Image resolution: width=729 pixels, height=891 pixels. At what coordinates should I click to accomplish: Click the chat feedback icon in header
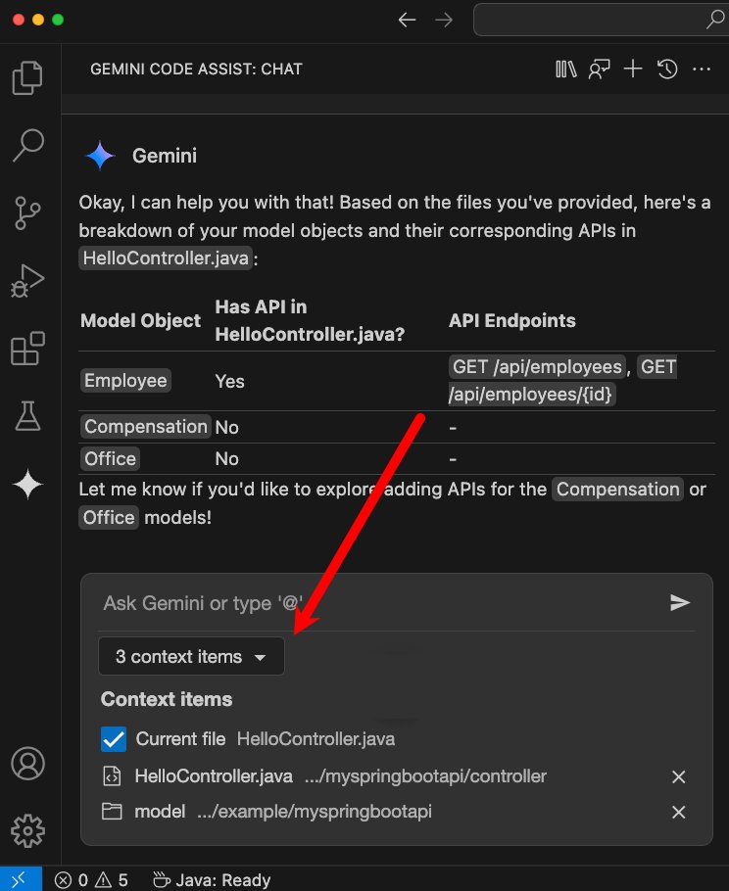pyautogui.click(x=599, y=70)
